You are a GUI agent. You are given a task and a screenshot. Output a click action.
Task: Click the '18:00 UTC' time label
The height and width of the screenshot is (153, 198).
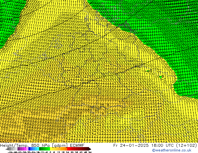point(163,145)
